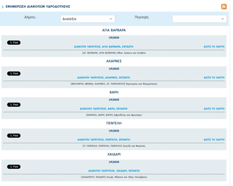Click address text Αφροδίτης και Φρυνίχου
The height and width of the screenshot is (186, 233).
click(x=128, y=115)
